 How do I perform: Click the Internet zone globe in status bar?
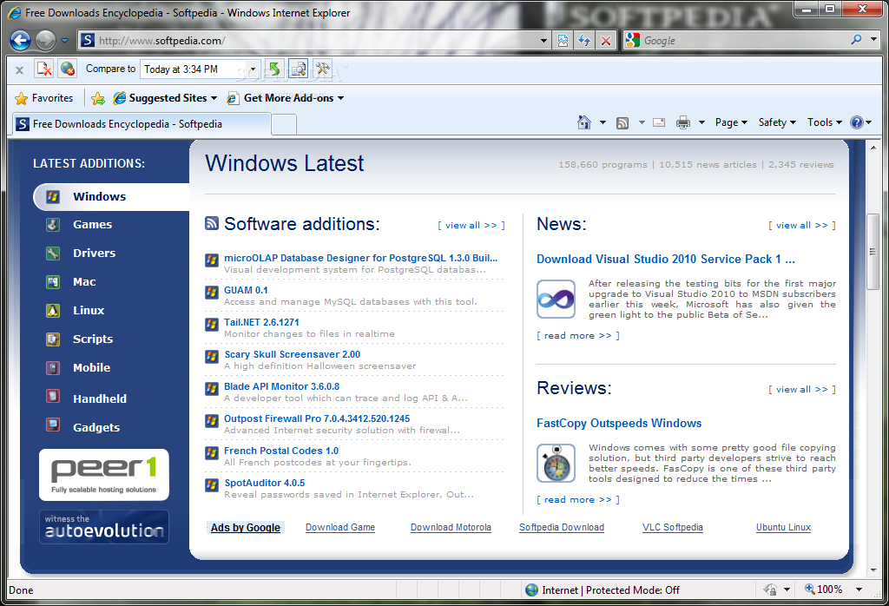coord(531,590)
